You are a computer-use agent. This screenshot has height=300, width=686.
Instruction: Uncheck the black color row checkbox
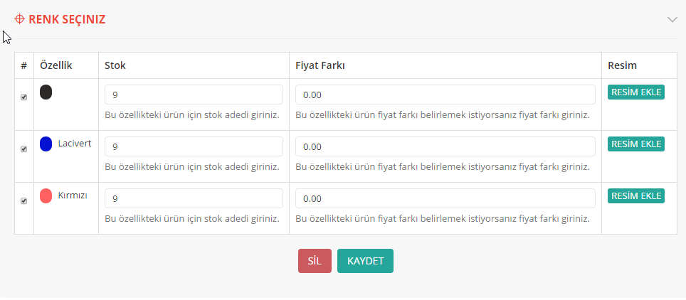(x=24, y=97)
